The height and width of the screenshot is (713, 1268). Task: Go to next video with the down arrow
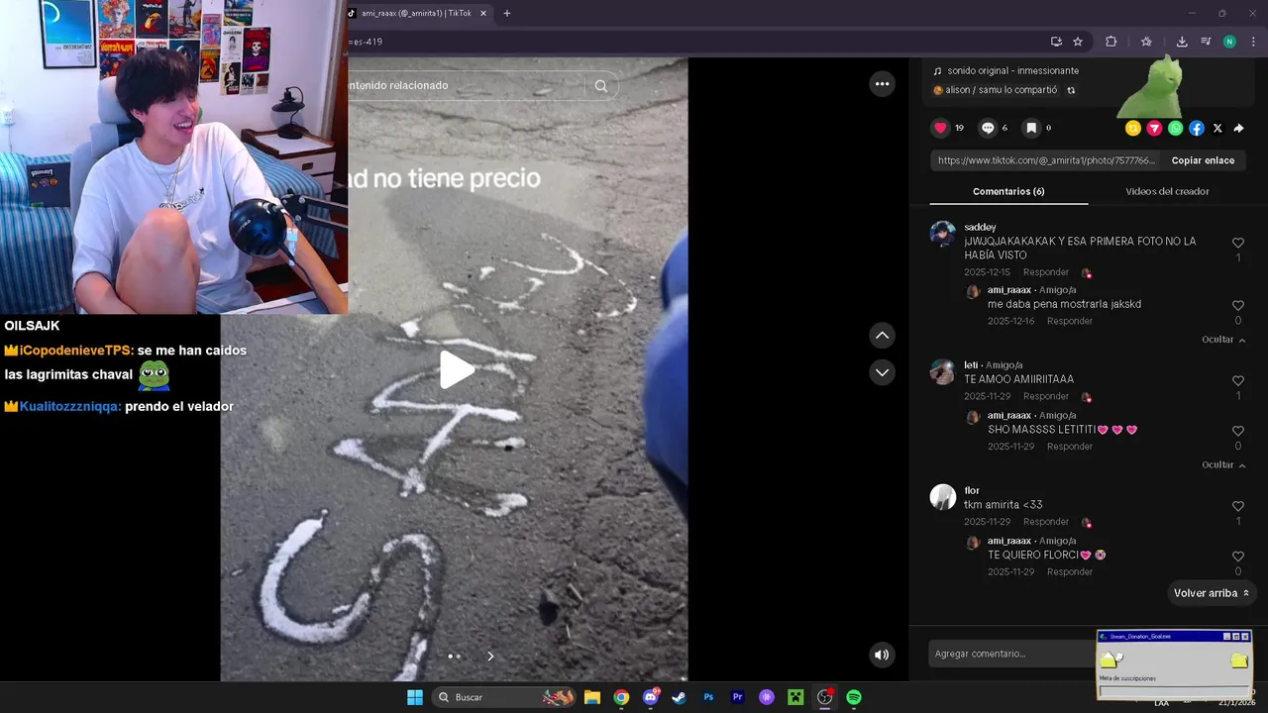pos(882,372)
